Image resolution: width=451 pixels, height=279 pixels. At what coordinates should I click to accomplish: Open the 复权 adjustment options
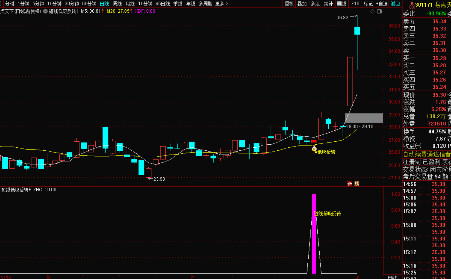click(289, 4)
